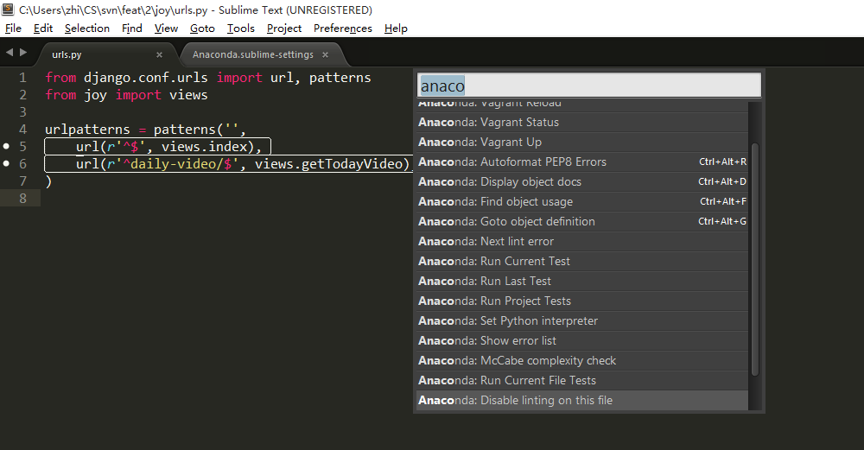Click the lint marker dot on line 6
Viewport: 864px width, 450px height.
[x=7, y=163]
